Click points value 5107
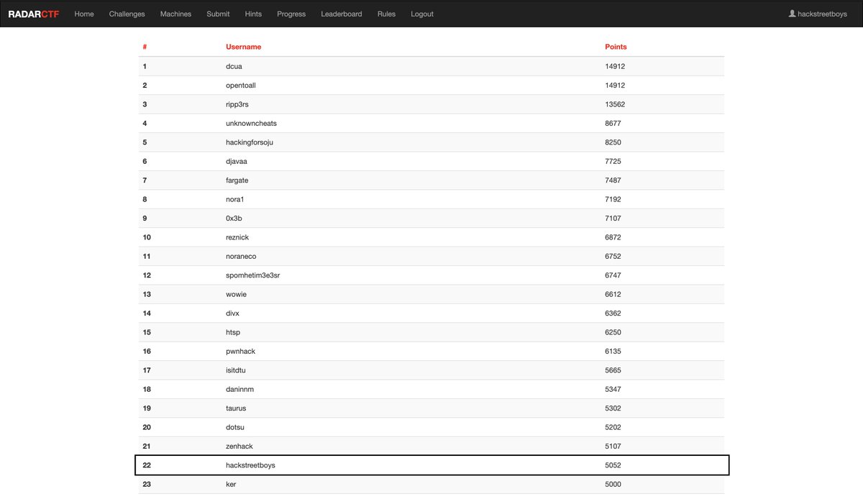The width and height of the screenshot is (863, 499). coord(613,446)
